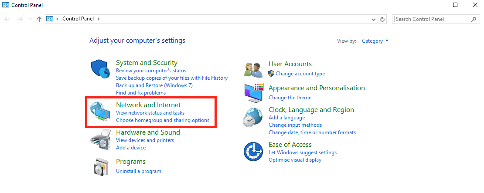Open Change account type link
The width and height of the screenshot is (484, 193).
[300, 74]
